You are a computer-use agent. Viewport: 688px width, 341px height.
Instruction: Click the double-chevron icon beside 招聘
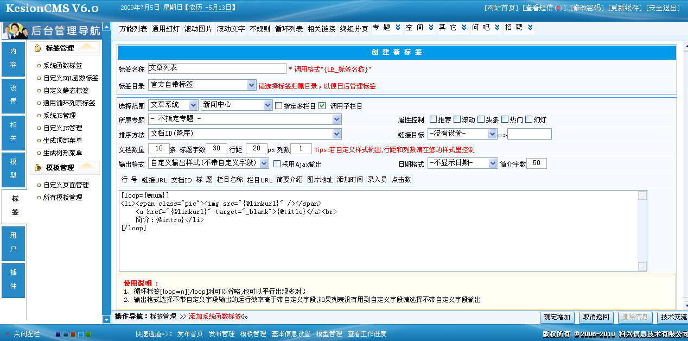tap(530, 28)
